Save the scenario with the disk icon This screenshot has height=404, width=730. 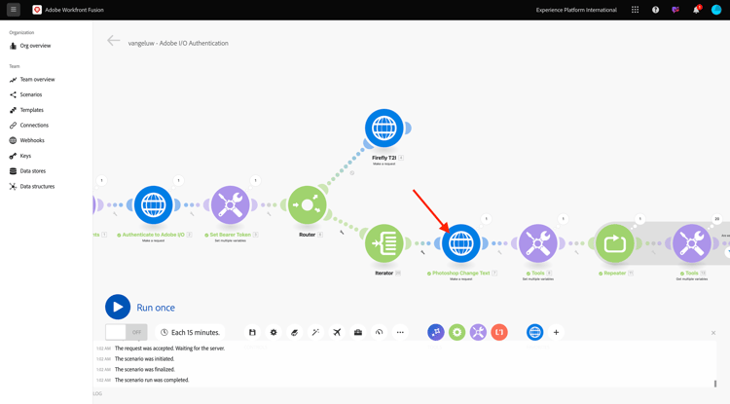(252, 332)
